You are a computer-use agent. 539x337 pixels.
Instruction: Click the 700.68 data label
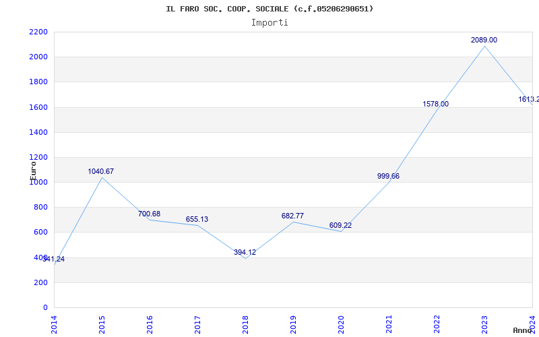[x=149, y=214]
